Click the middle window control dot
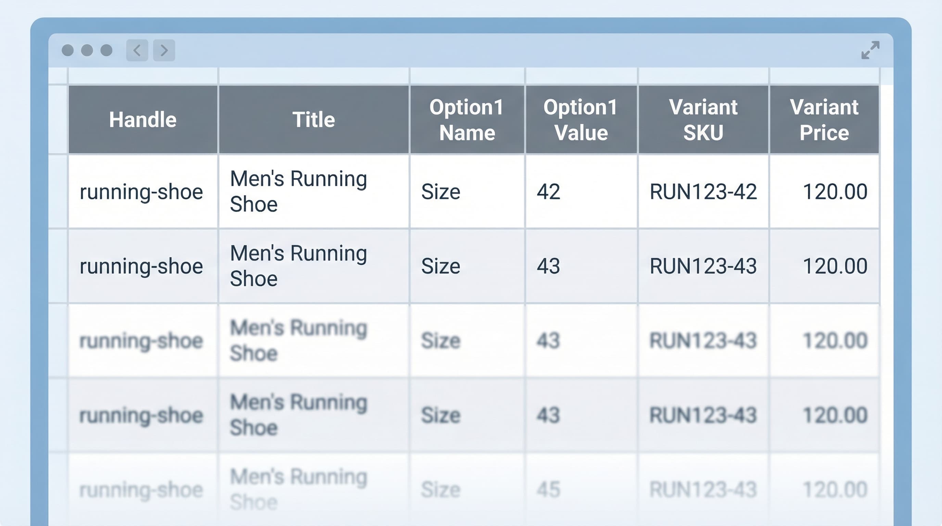The height and width of the screenshot is (526, 942). pos(87,50)
